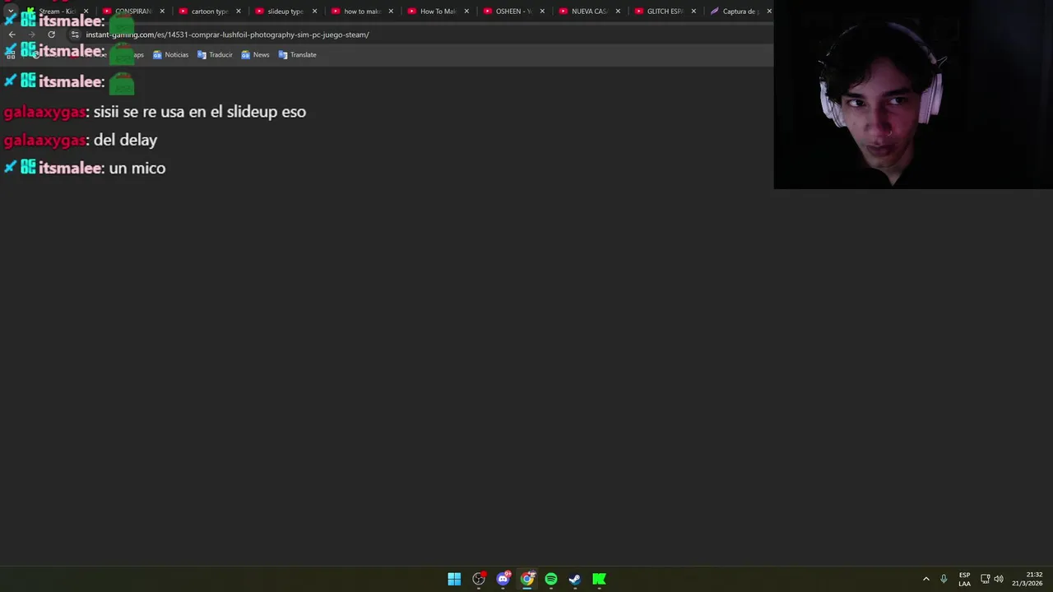
Task: Close the 'slideup type' tab
Action: pos(314,12)
